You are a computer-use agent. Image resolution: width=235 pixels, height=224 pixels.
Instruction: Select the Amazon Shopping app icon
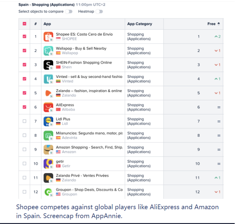click(48, 149)
